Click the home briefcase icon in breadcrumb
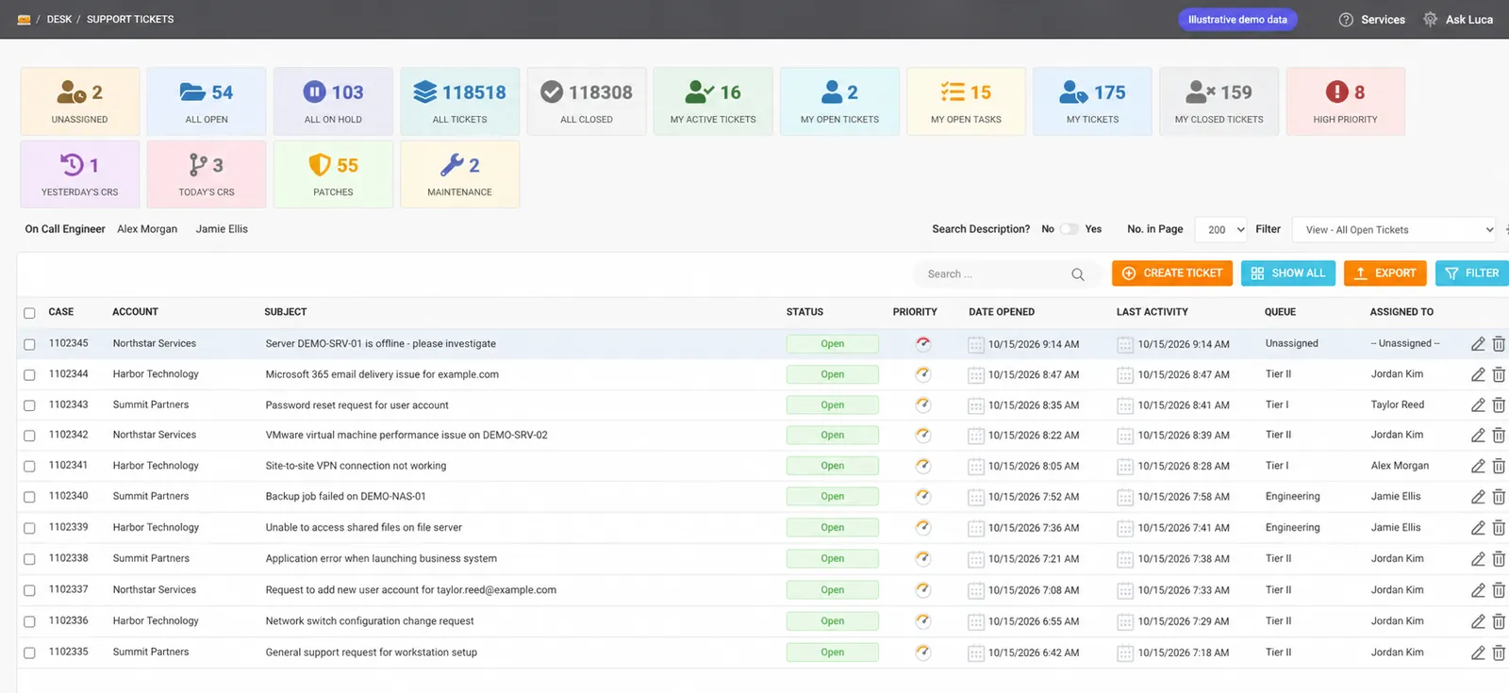 (24, 19)
